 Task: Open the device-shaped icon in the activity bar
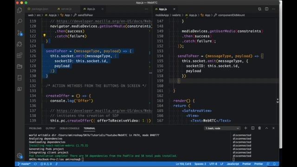click(x=19, y=77)
